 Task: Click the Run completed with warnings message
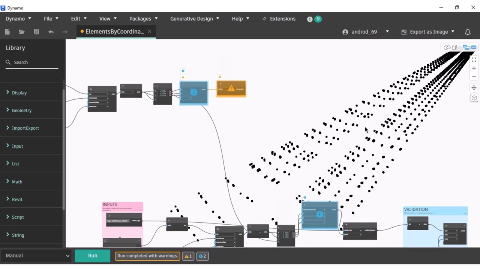147,256
